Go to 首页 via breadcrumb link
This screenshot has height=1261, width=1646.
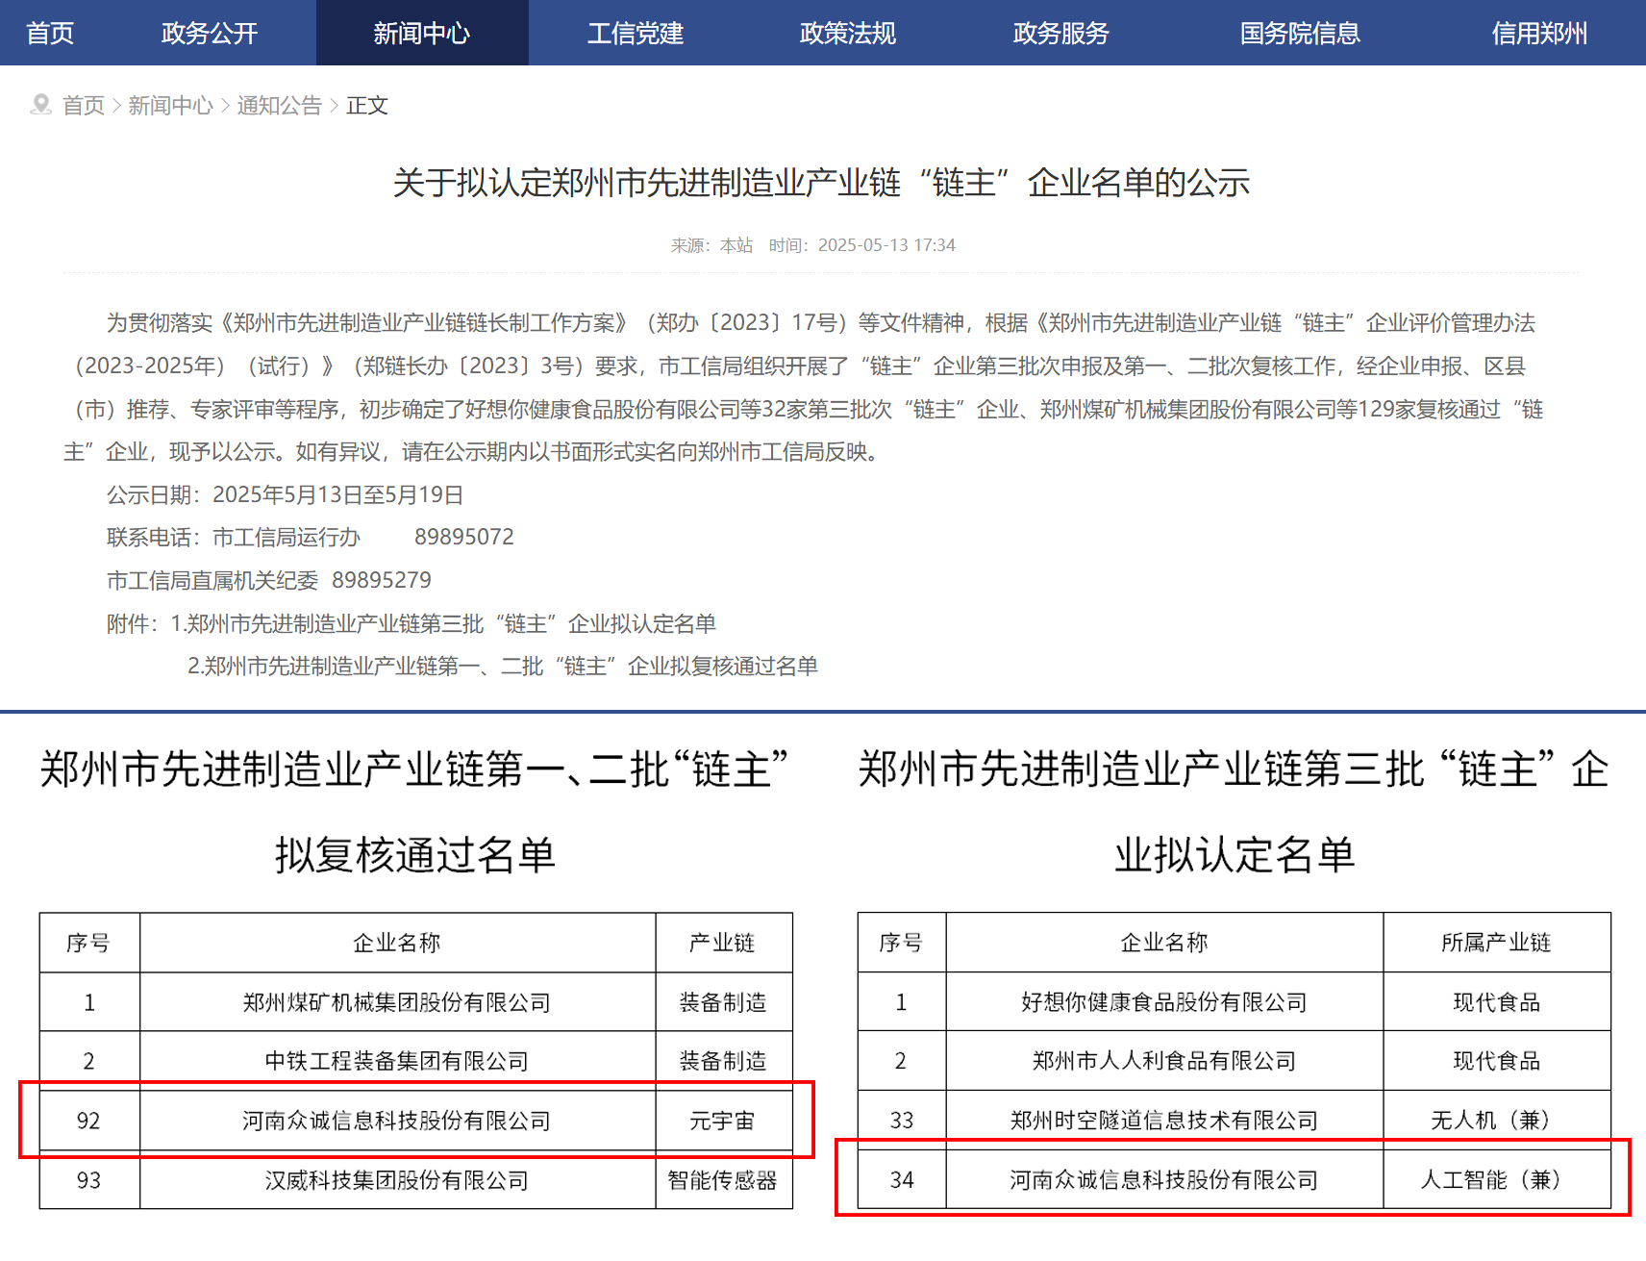[84, 105]
